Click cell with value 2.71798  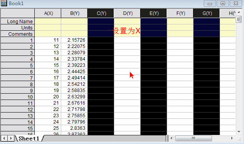tap(74, 109)
